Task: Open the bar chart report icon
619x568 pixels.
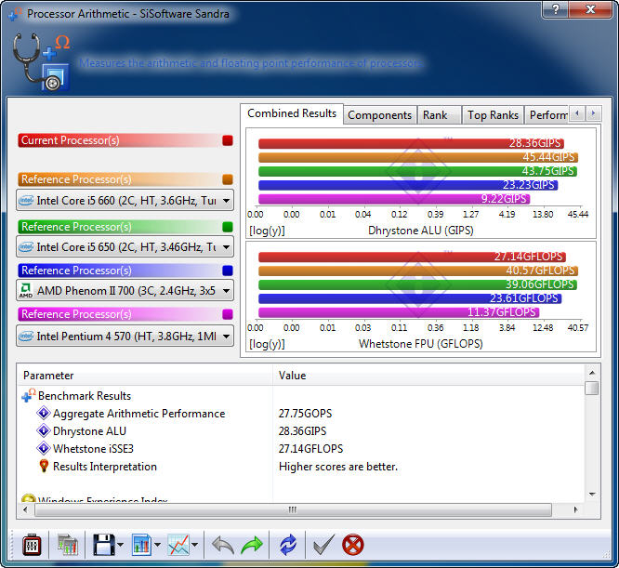Action: click(141, 545)
